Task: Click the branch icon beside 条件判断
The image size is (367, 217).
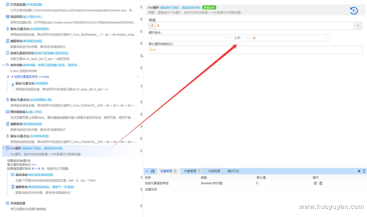Action: [8, 65]
